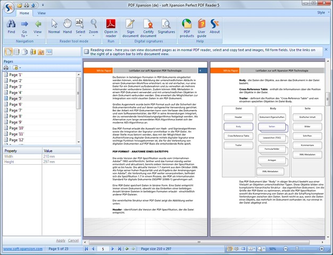Open document in reader
Viewport: 333px width, 255px height.
pos(111,23)
